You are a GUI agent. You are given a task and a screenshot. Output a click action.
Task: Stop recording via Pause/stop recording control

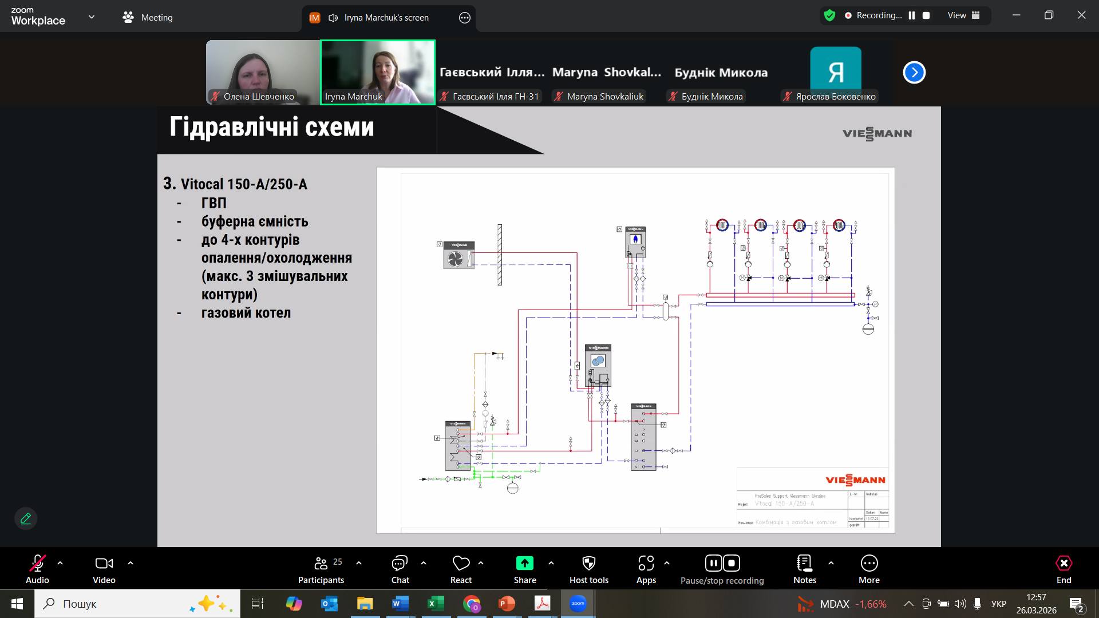pyautogui.click(x=732, y=564)
